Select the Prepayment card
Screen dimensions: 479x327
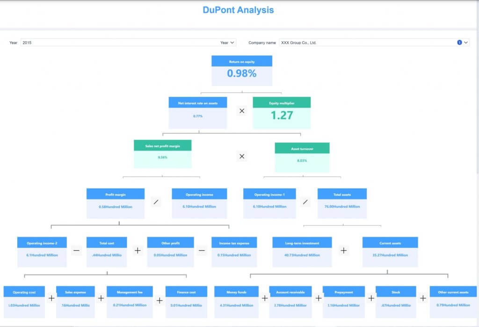pyautogui.click(x=344, y=302)
